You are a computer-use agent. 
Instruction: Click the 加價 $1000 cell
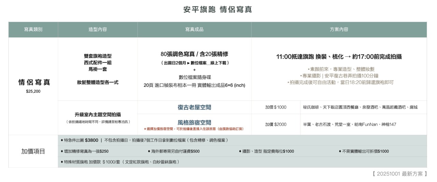point(276,107)
